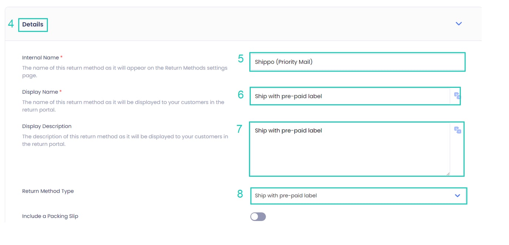Click into the Display Name input box

(350, 96)
